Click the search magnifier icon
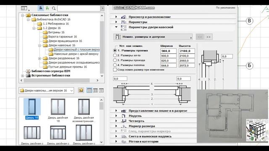The width and height of the screenshot is (269, 151). (x=54, y=8)
